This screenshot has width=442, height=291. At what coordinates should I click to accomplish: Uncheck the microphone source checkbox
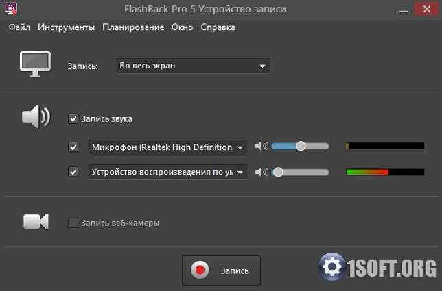pyautogui.click(x=73, y=147)
